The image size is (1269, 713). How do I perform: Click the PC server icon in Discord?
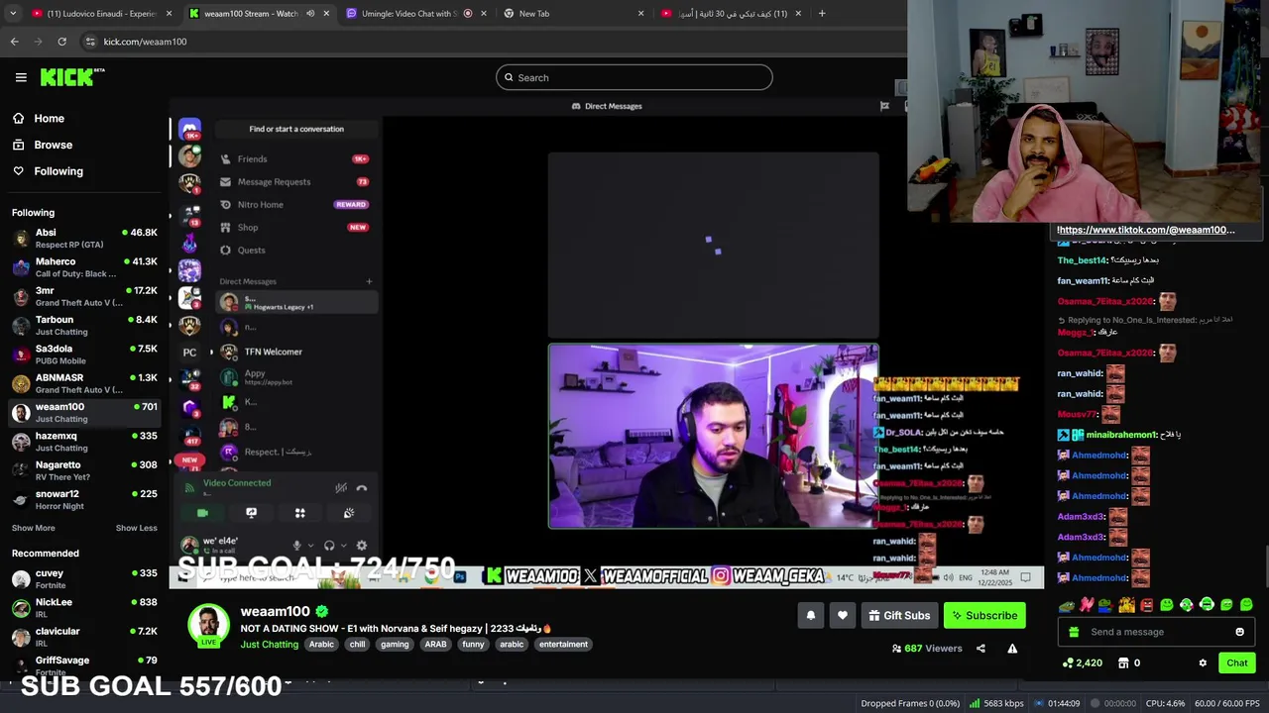tap(189, 352)
